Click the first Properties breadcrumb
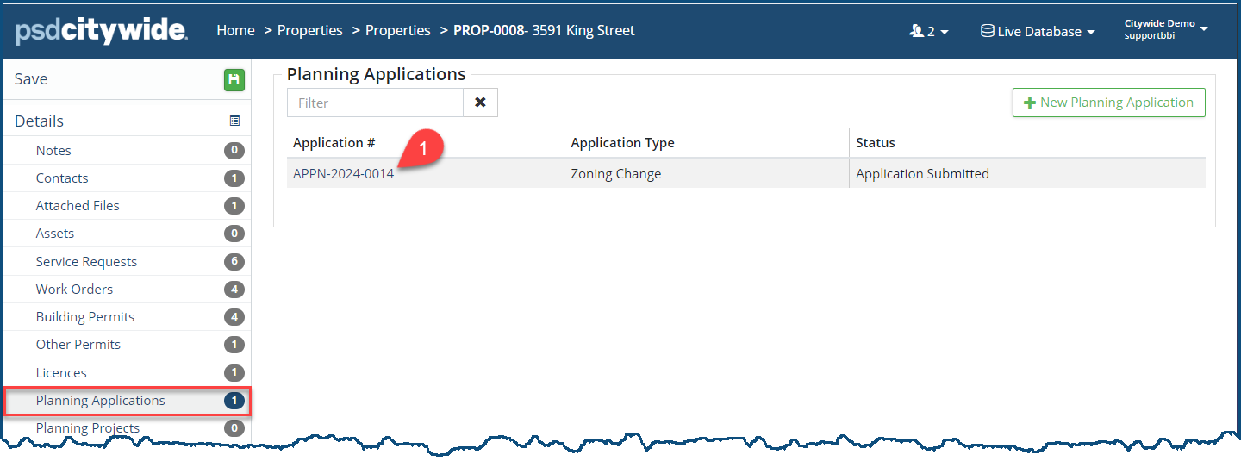This screenshot has width=1241, height=461. [310, 30]
